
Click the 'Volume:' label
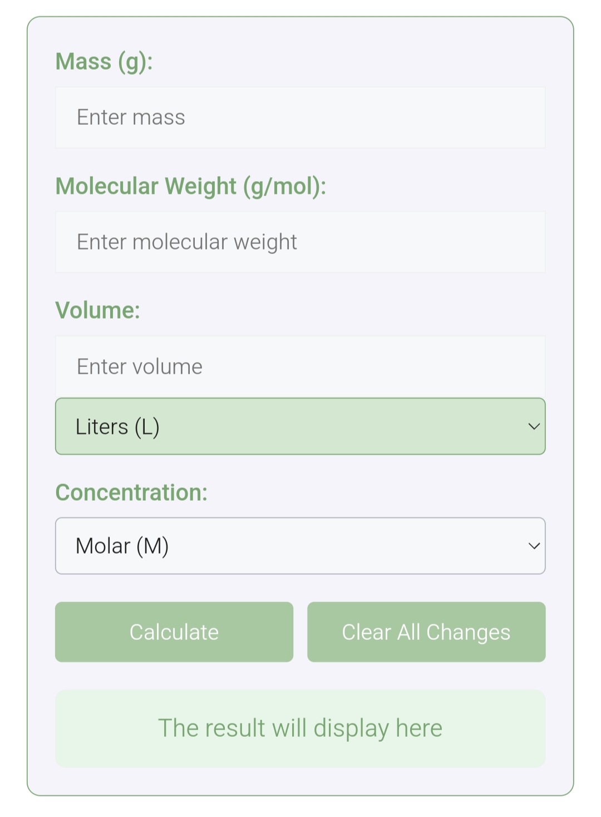[97, 311]
